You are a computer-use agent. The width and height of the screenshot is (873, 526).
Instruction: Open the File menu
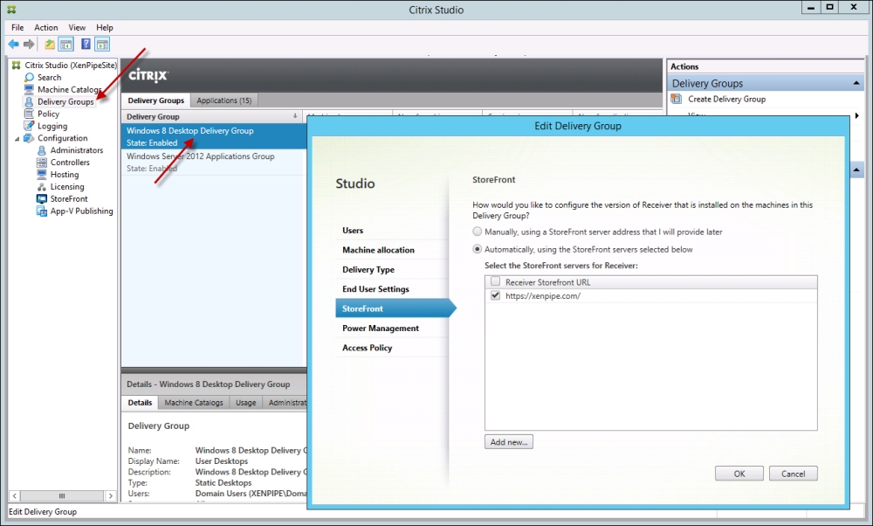pos(17,27)
